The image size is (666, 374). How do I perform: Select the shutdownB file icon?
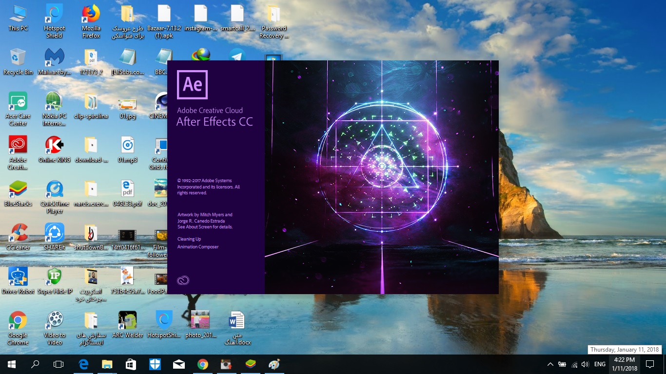[91, 237]
